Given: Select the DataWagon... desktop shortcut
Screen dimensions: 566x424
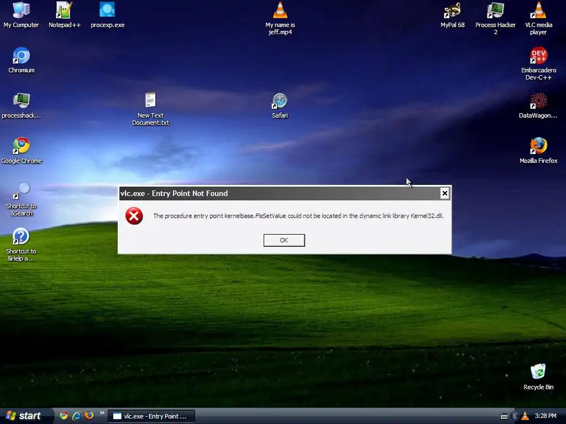Looking at the screenshot, I should pos(538,105).
